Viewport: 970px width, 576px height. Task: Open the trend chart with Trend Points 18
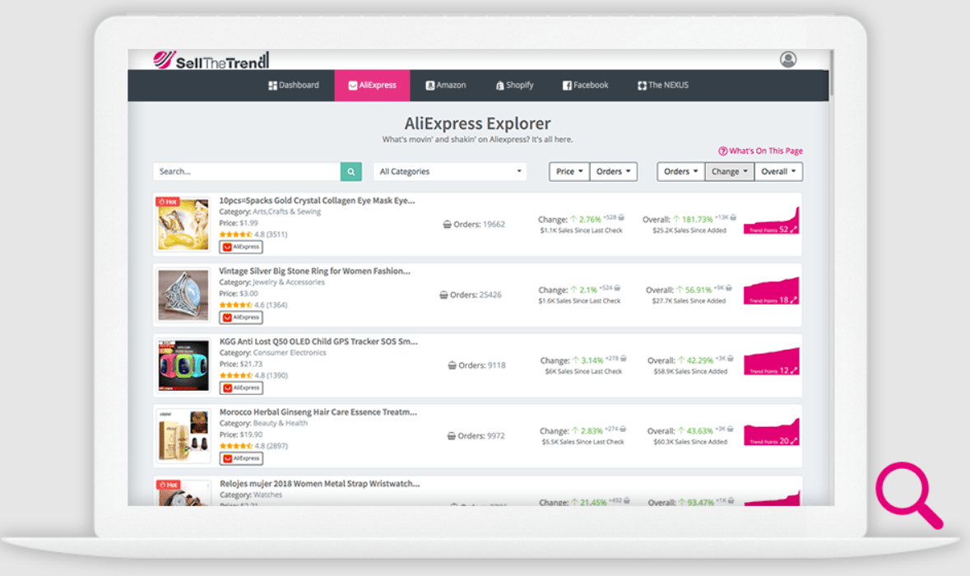click(771, 290)
